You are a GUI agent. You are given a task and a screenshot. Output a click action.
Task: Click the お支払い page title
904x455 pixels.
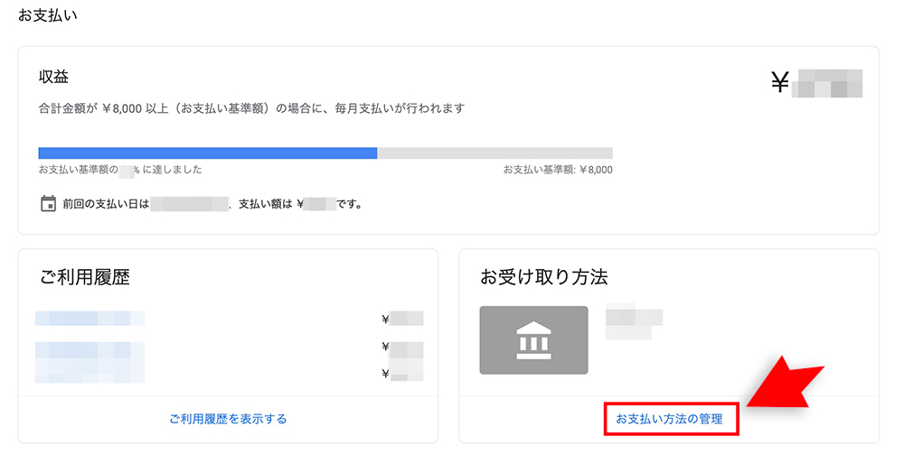coord(47,15)
